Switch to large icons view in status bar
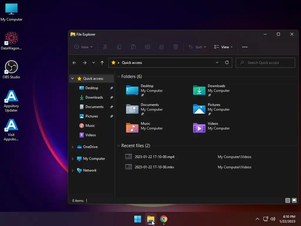 294,200
